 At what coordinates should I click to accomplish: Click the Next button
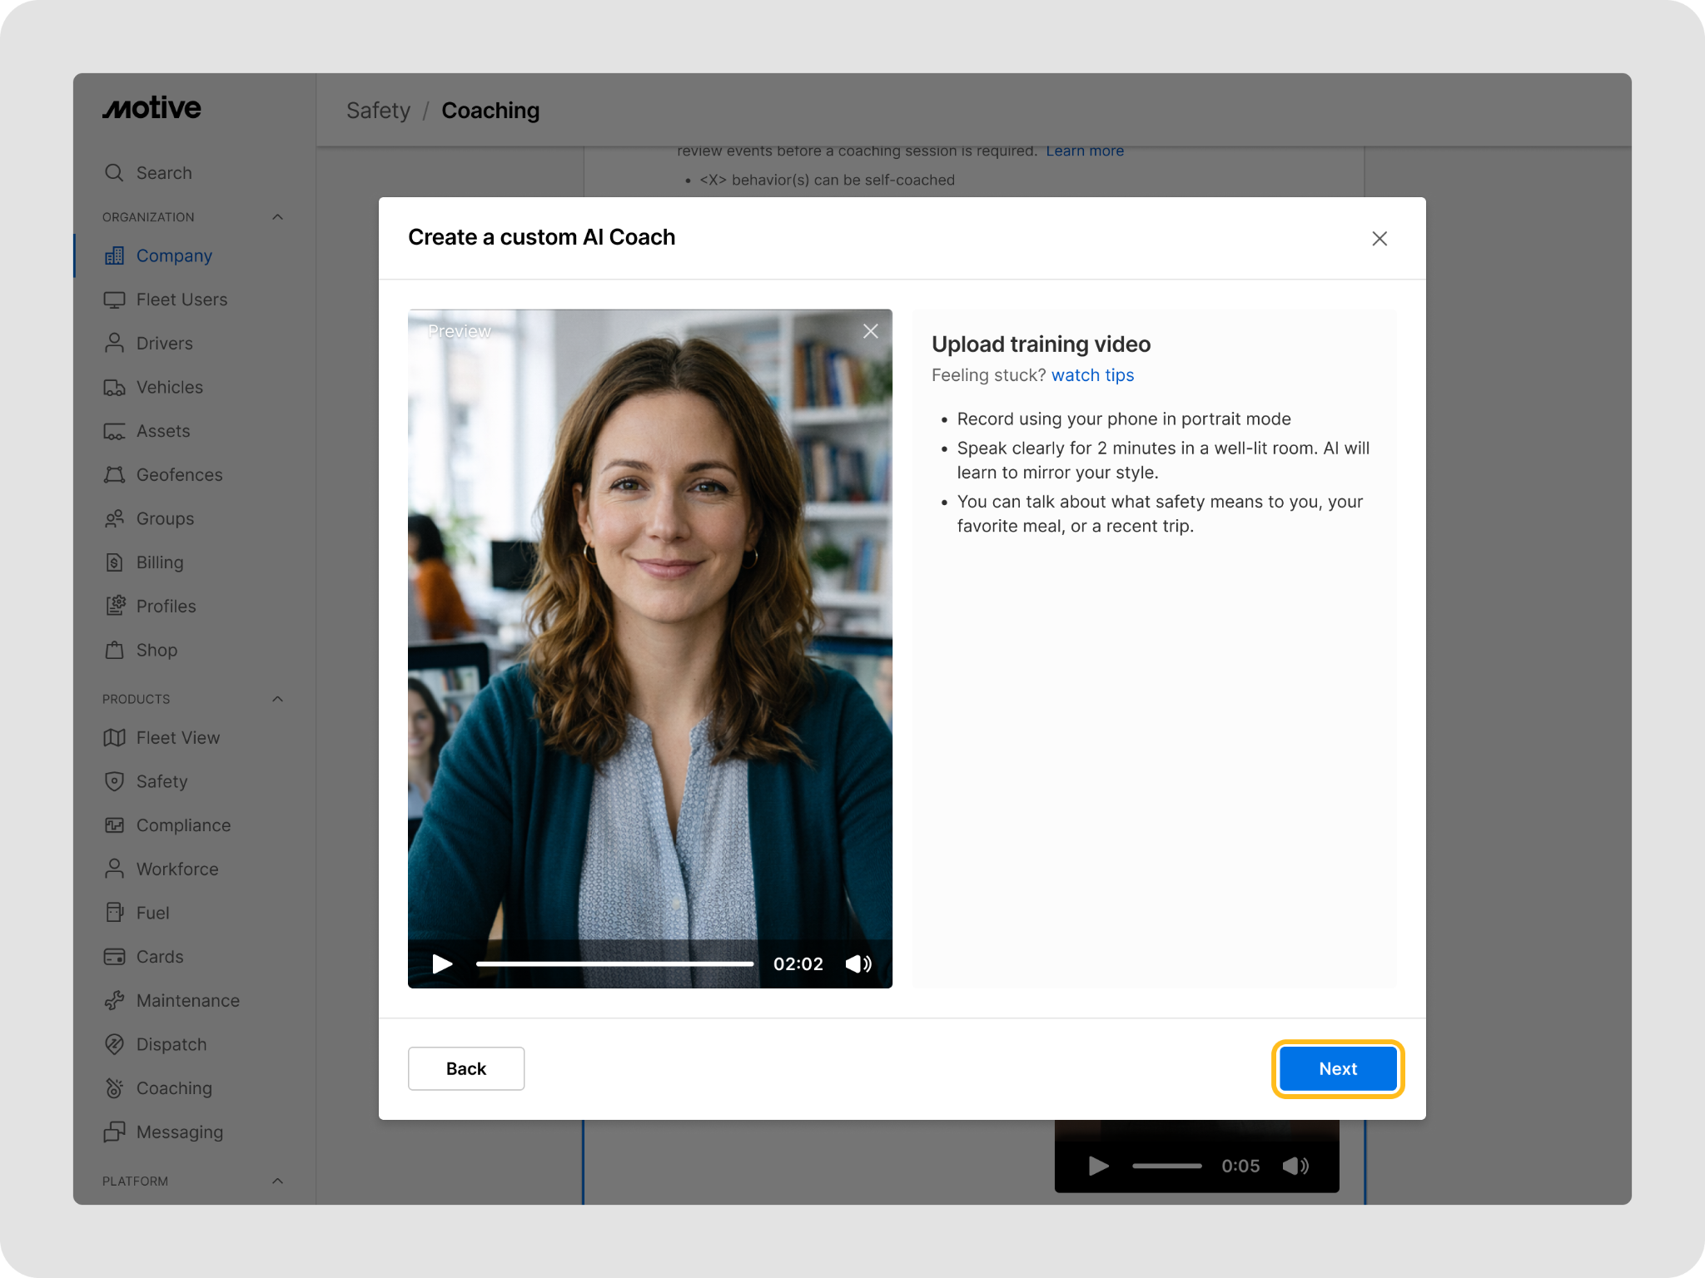(x=1338, y=1068)
